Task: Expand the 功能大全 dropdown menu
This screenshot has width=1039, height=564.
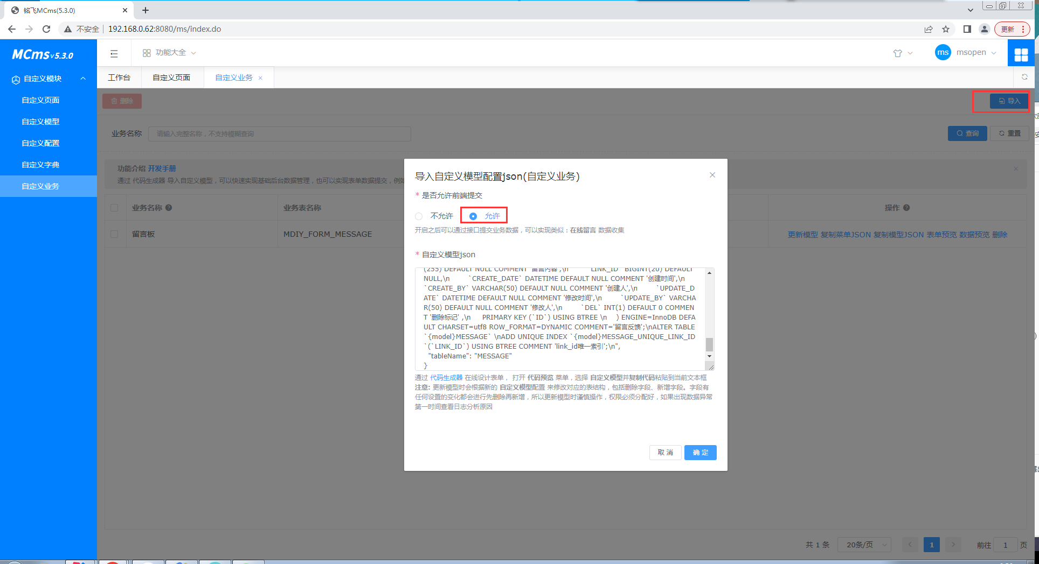Action: pos(170,53)
